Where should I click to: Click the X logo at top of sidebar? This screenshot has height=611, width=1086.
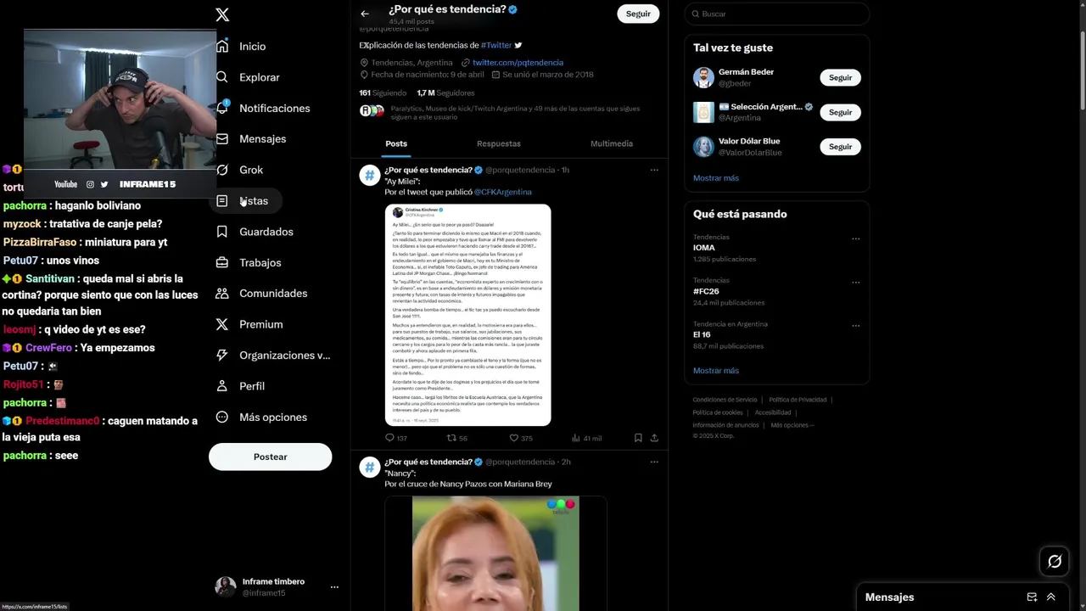pos(222,14)
